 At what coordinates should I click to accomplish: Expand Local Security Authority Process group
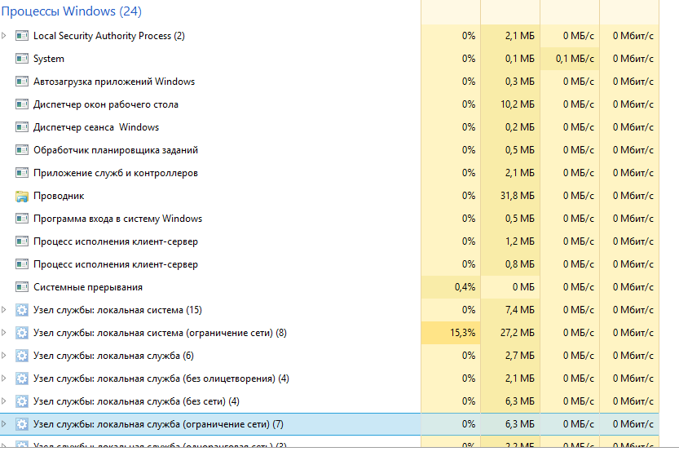coord(4,36)
